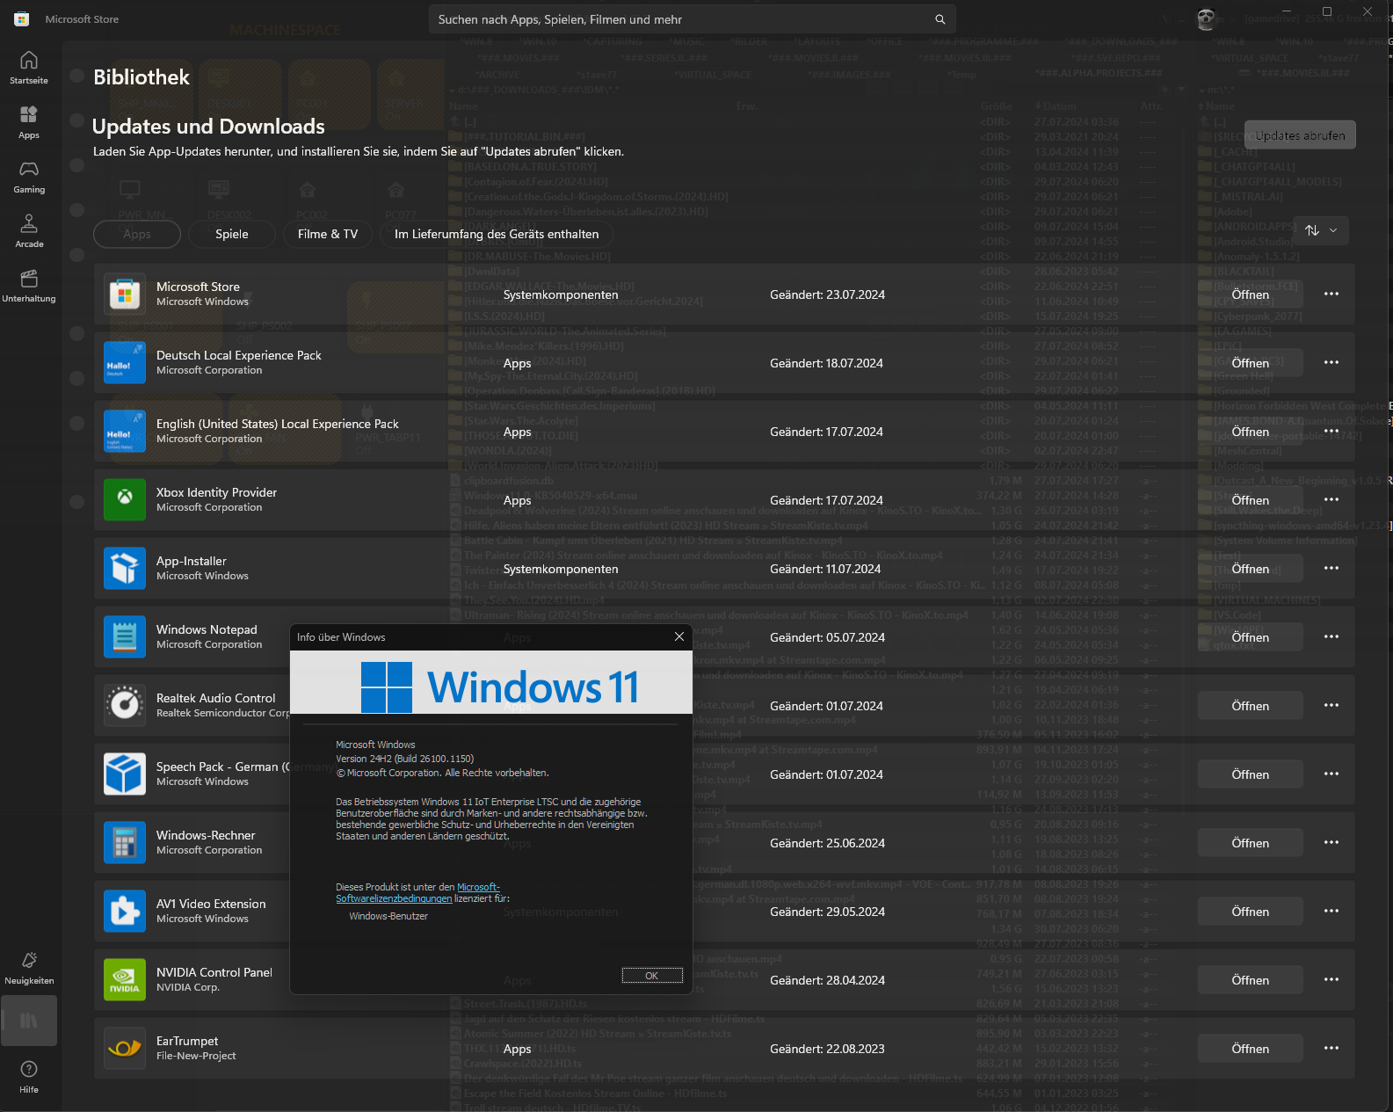Open more options for Windows-Rechner
Viewport: 1393px width, 1112px height.
(x=1331, y=842)
